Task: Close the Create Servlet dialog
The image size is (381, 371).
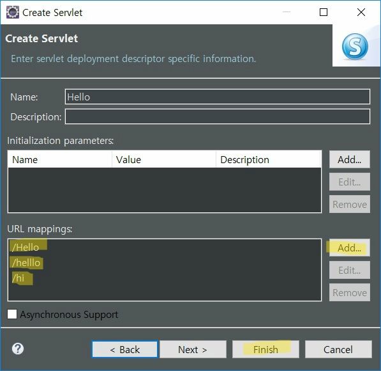Action: [x=361, y=12]
